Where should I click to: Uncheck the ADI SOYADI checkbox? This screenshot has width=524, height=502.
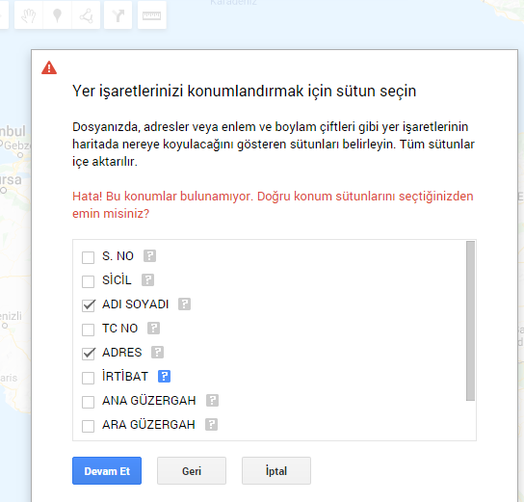click(x=89, y=305)
